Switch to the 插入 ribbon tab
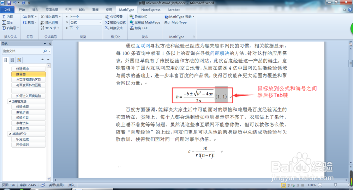The image size is (353, 190). pos(35,10)
